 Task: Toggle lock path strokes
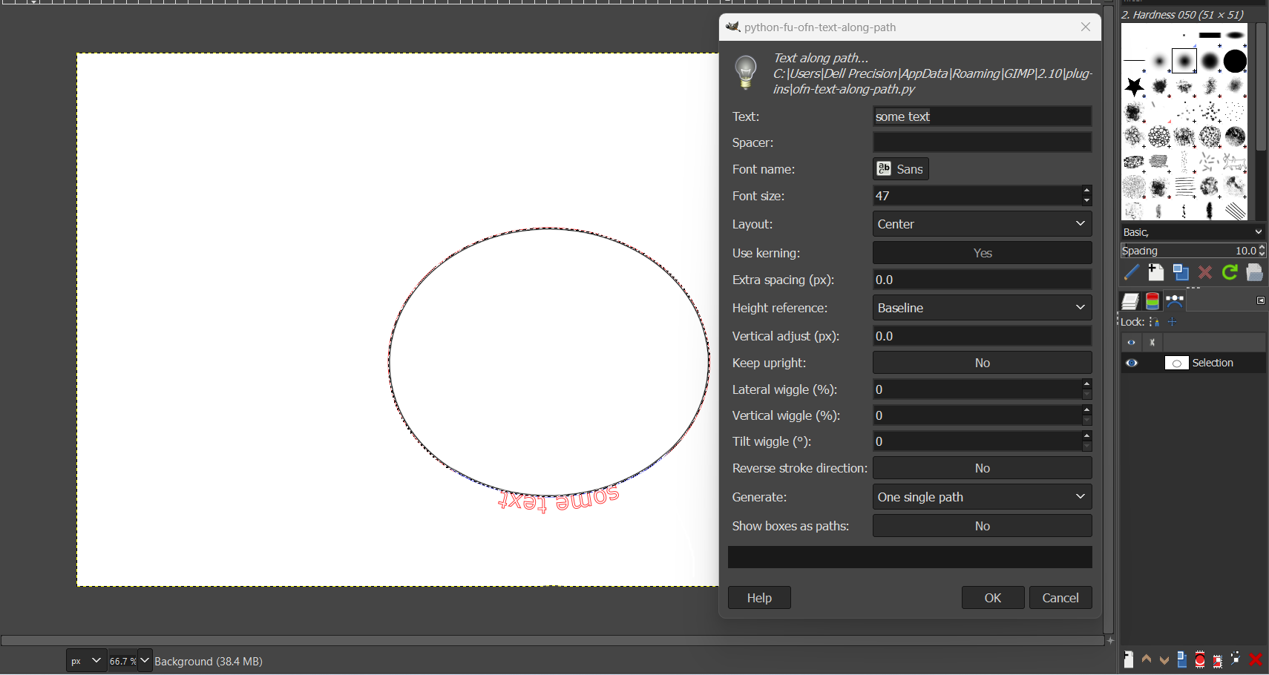[1154, 322]
